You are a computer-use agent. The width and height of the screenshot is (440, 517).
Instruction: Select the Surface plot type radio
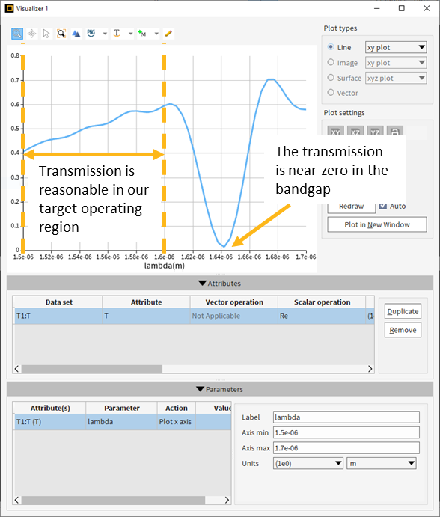[x=331, y=78]
